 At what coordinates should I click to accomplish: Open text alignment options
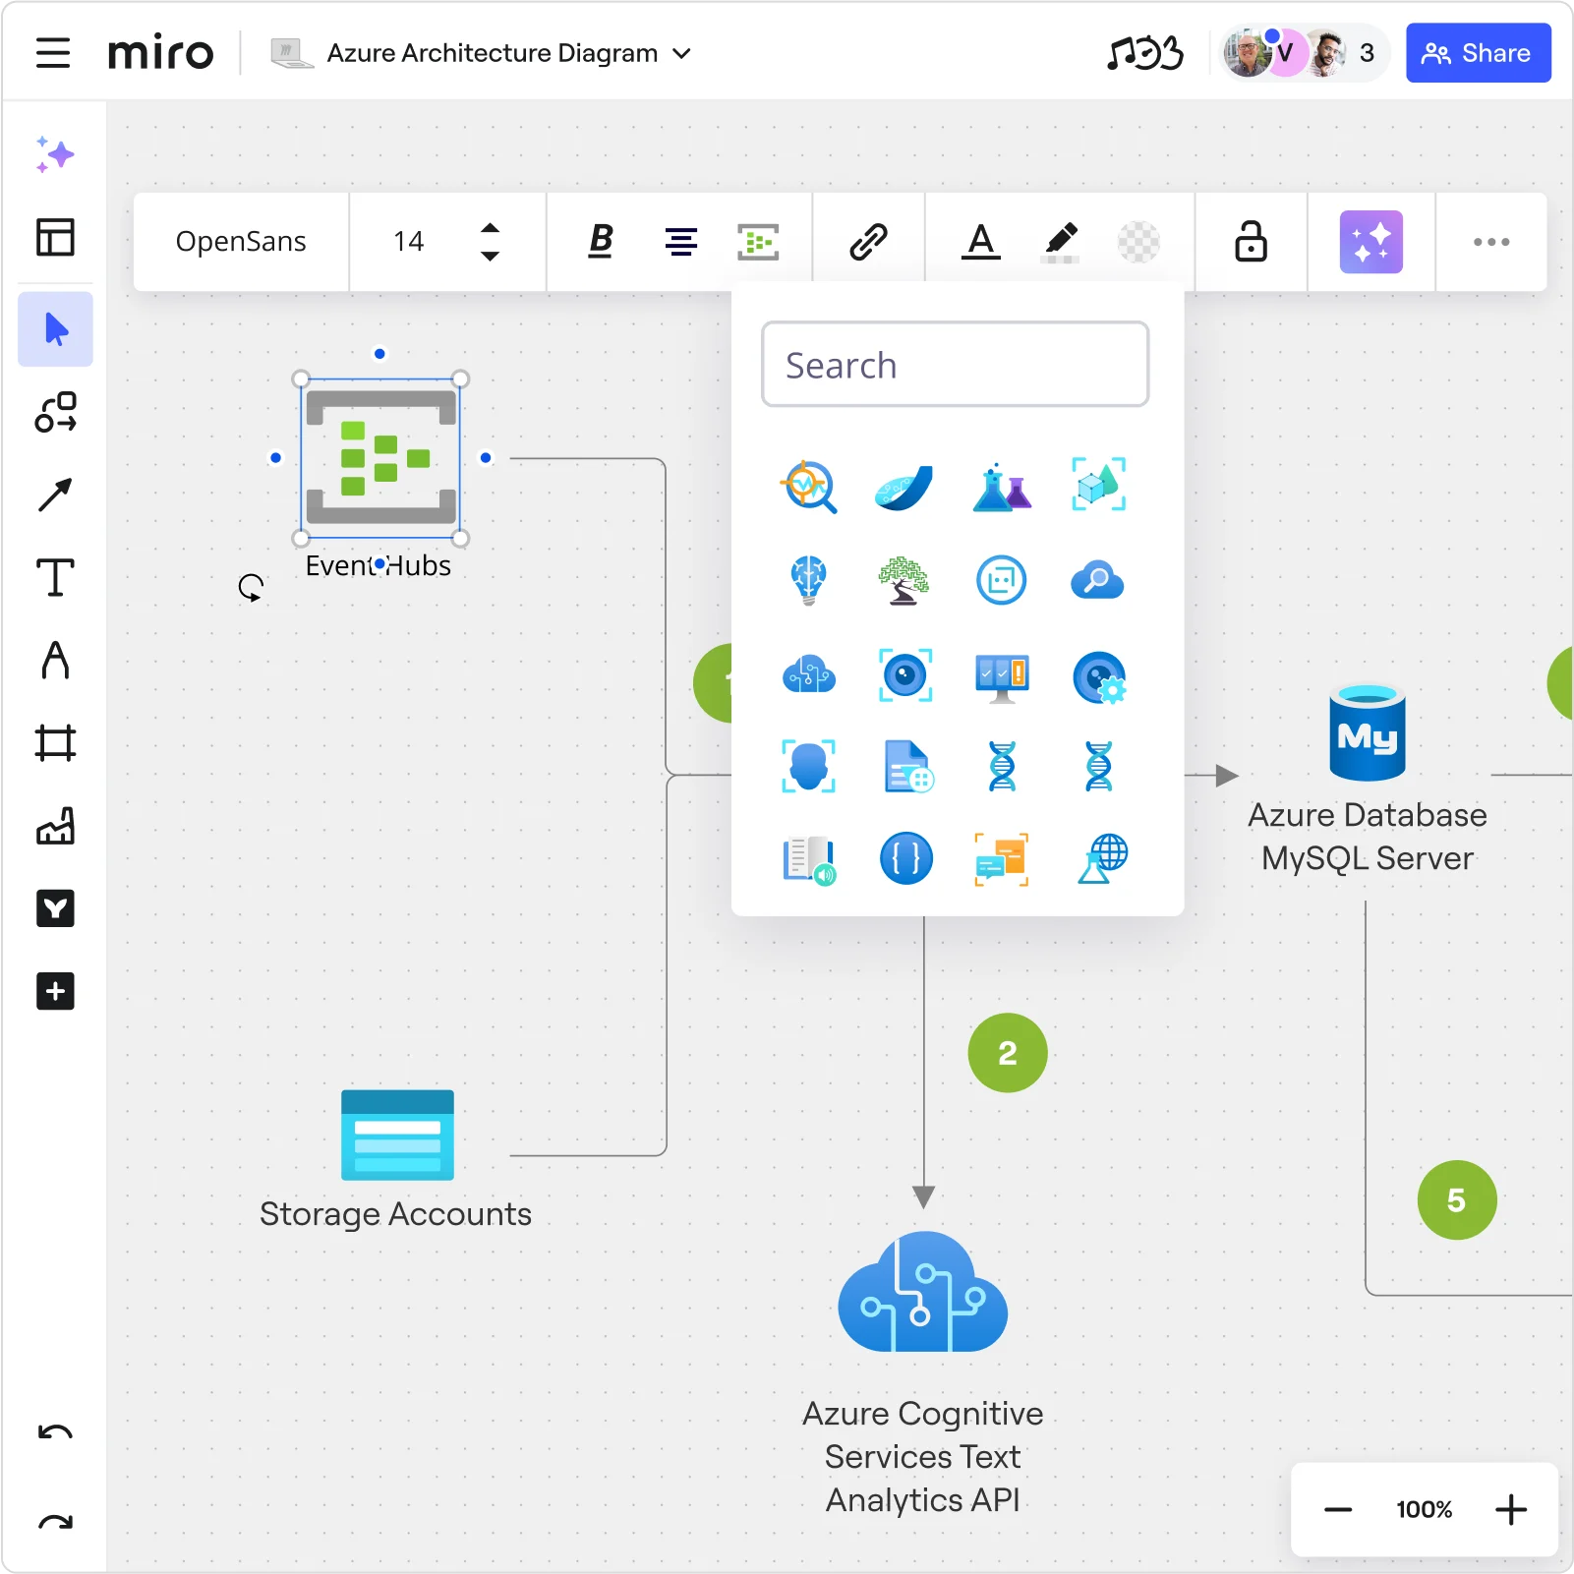click(680, 242)
